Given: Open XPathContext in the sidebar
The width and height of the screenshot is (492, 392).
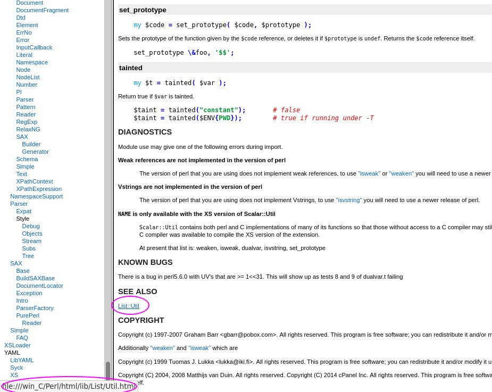Looking at the screenshot, I should click(35, 181).
